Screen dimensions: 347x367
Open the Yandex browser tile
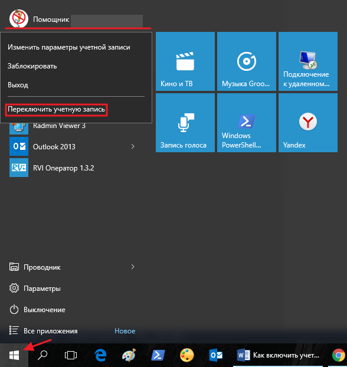308,123
